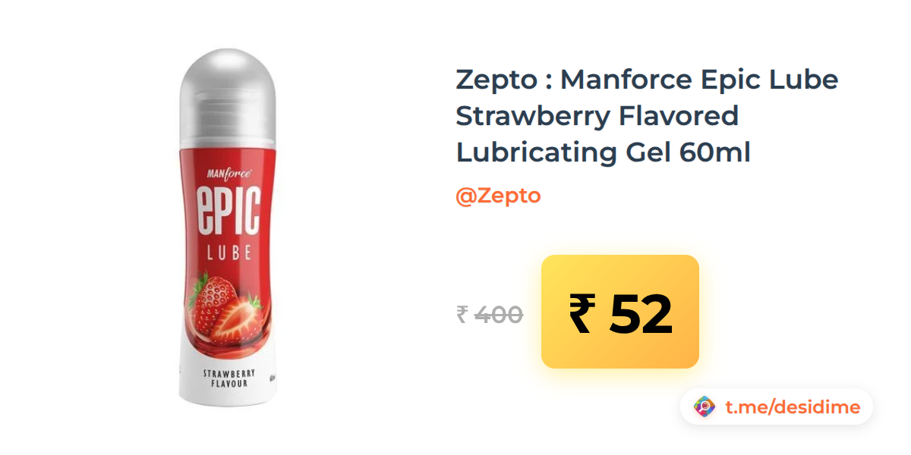Click the 'Strawberry Flavored' title line
911x455 pixels.
click(597, 117)
